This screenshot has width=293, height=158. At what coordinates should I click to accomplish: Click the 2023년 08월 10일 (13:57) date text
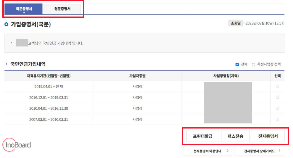coord(265,23)
